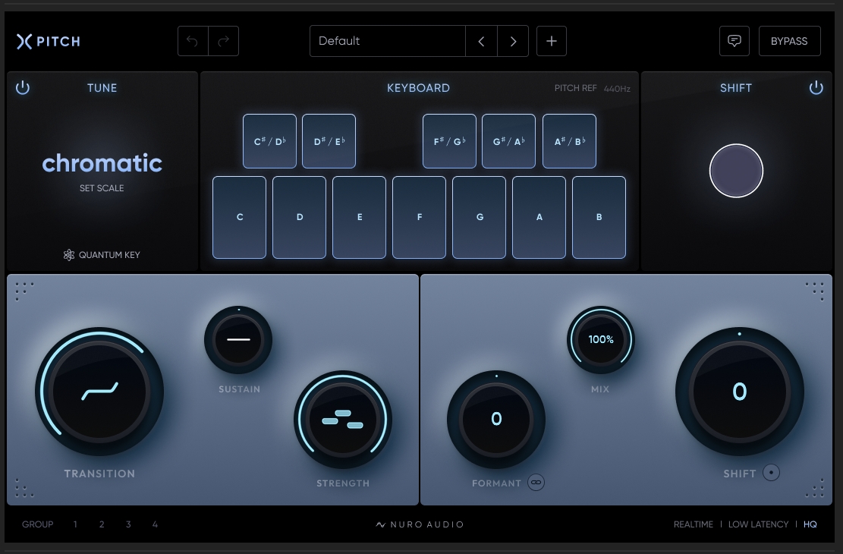The width and height of the screenshot is (843, 554).
Task: Select group 4
Action: [155, 524]
